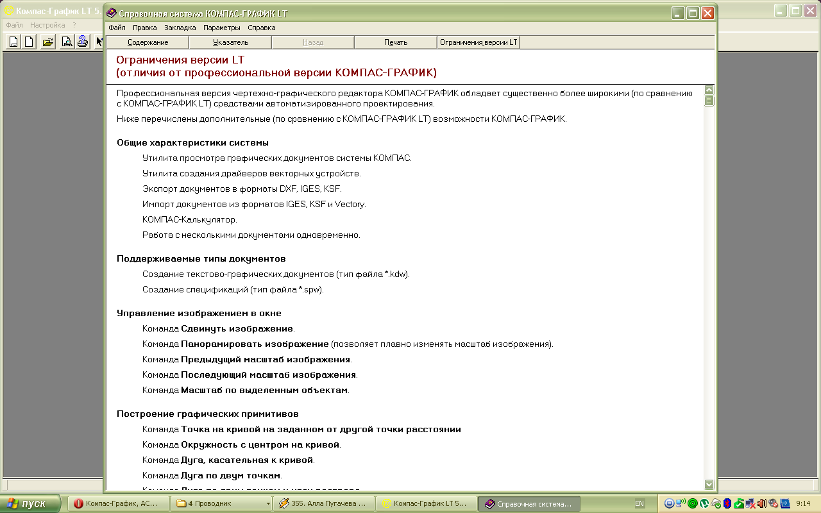The height and width of the screenshot is (513, 821).
Task: Click green Mail.ru agent tray icon
Action: 693,503
